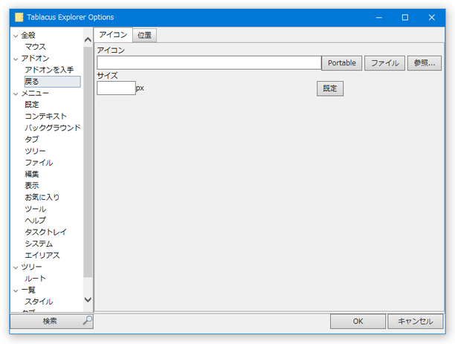Open the 参照... browse button

tap(425, 63)
